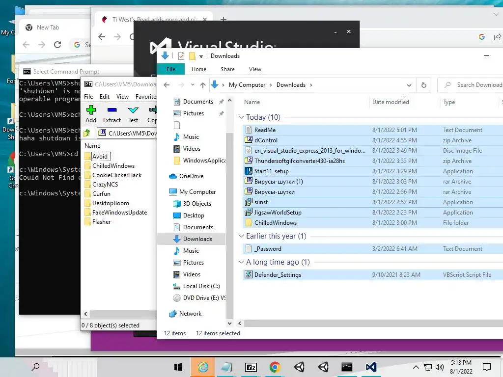Collapse the A long time ago group
Viewport: 503px width, 377px height.
tap(241, 262)
